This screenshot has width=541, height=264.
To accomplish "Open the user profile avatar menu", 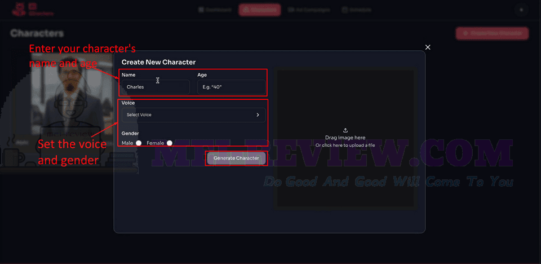I will tap(521, 10).
